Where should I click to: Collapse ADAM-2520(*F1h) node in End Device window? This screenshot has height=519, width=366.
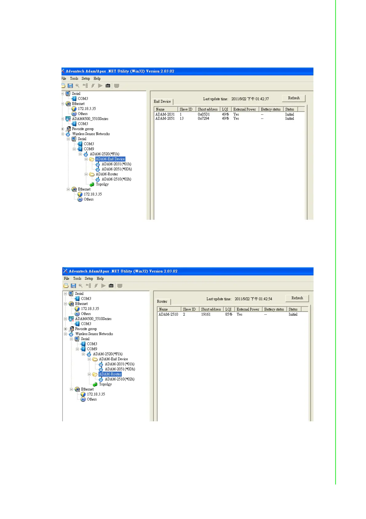point(80,154)
